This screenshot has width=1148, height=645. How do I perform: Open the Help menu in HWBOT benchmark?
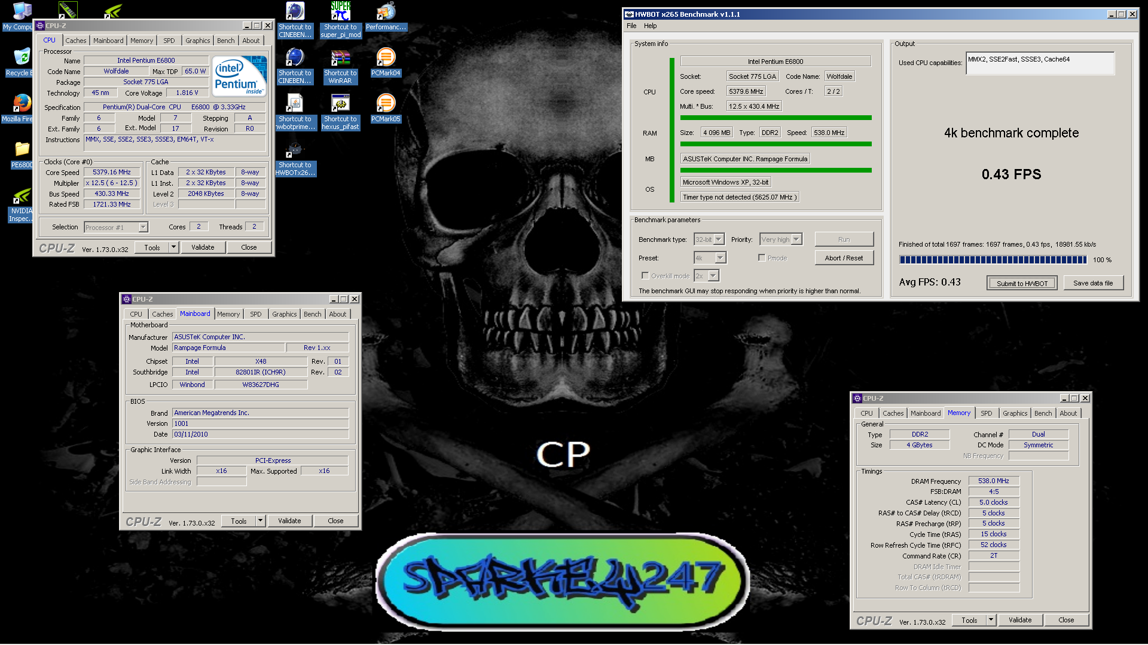click(650, 26)
